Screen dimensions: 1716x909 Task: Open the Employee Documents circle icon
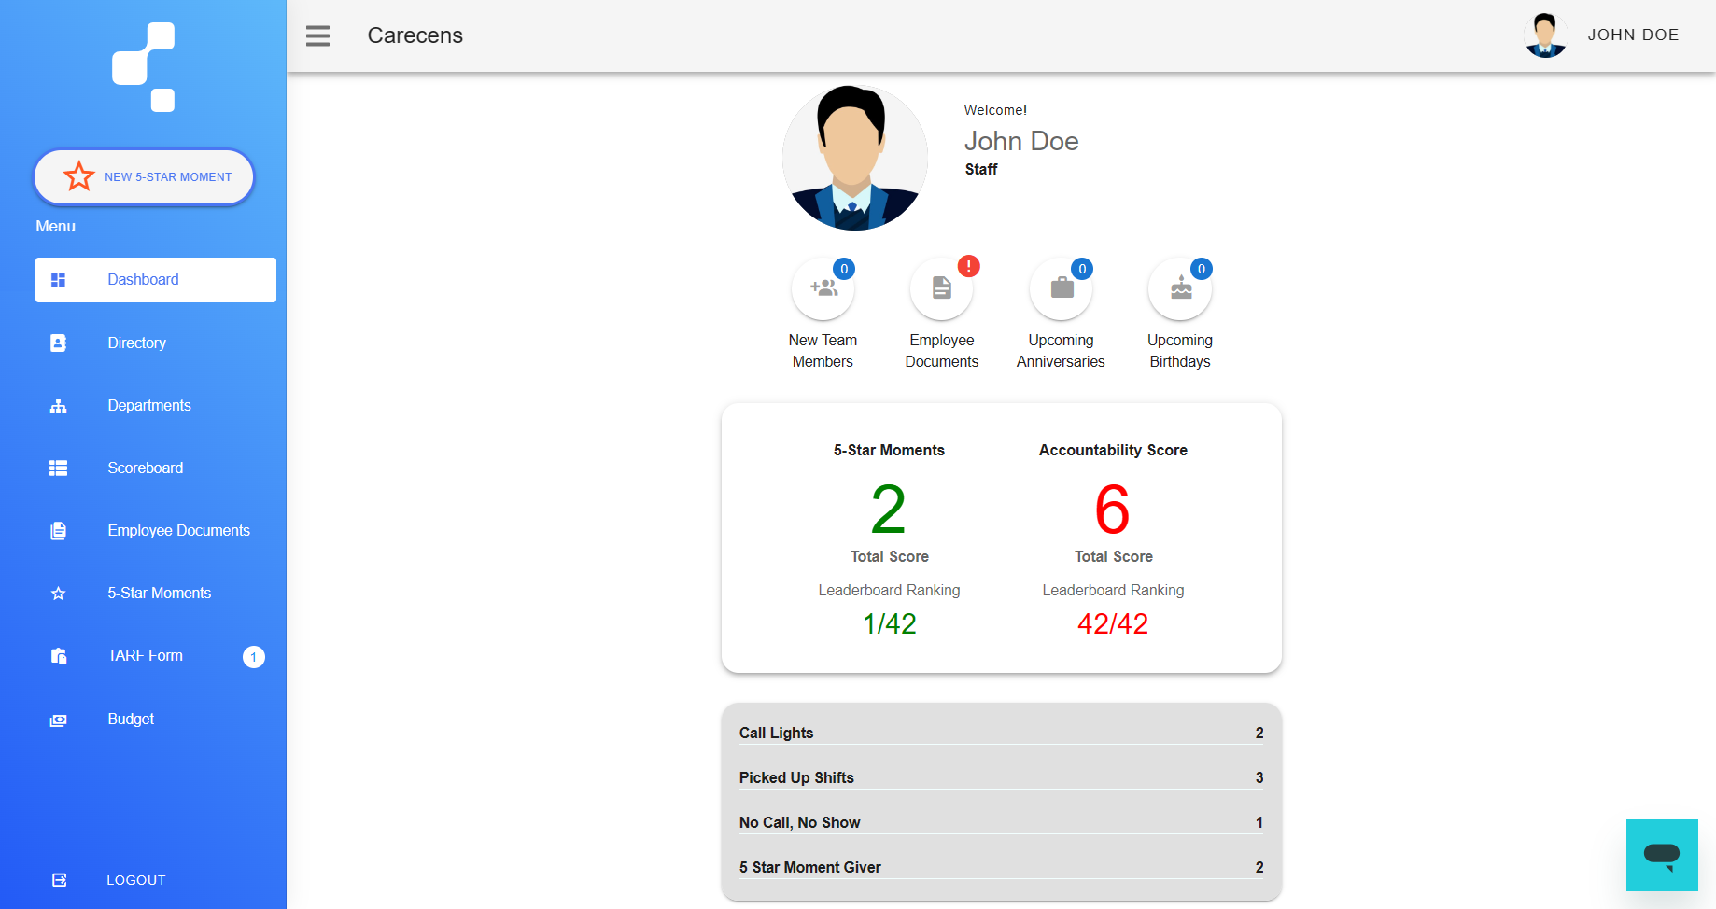coord(941,288)
